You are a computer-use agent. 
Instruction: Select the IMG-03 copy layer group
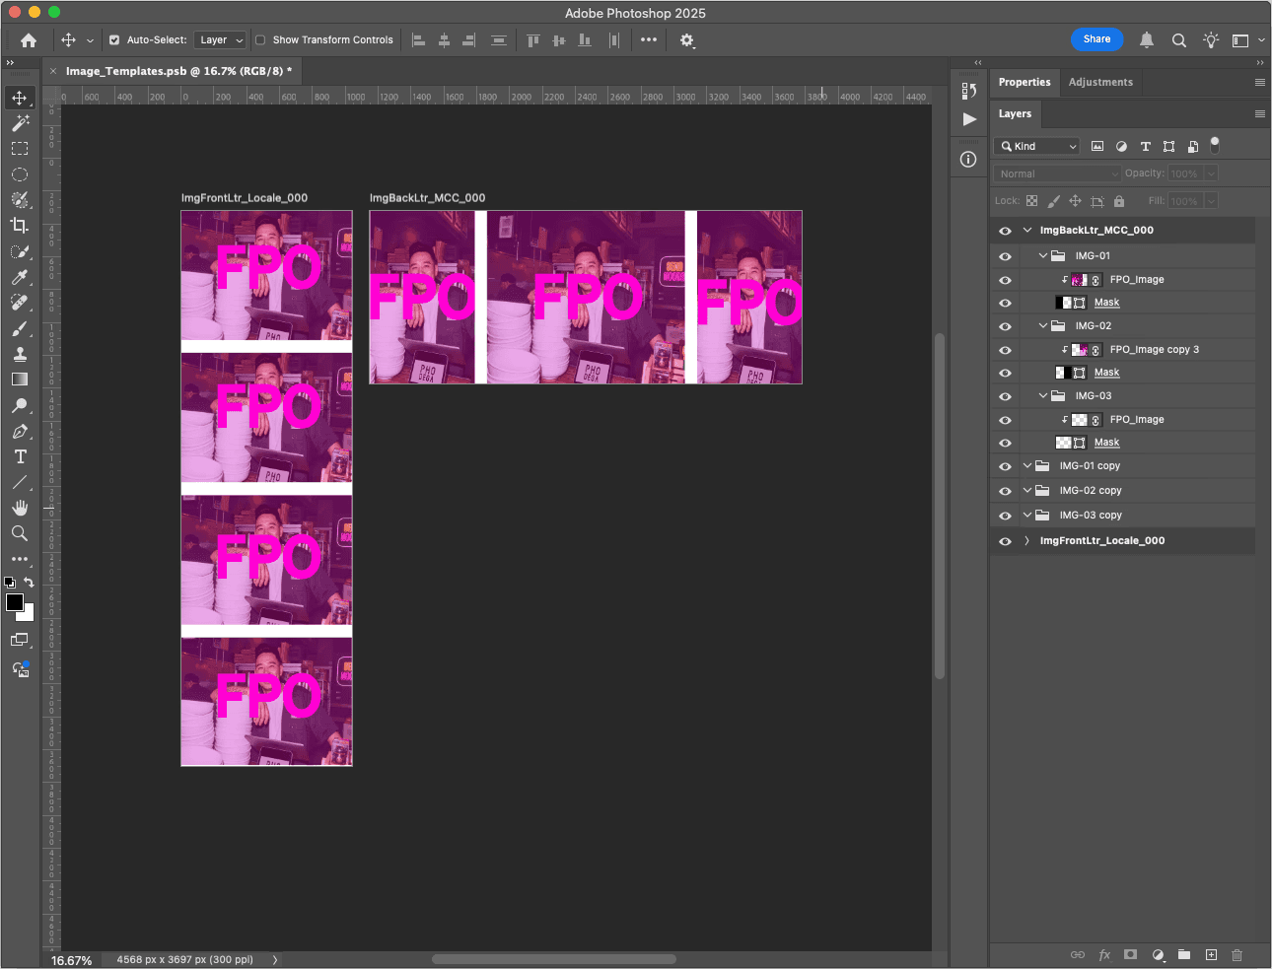click(x=1090, y=516)
